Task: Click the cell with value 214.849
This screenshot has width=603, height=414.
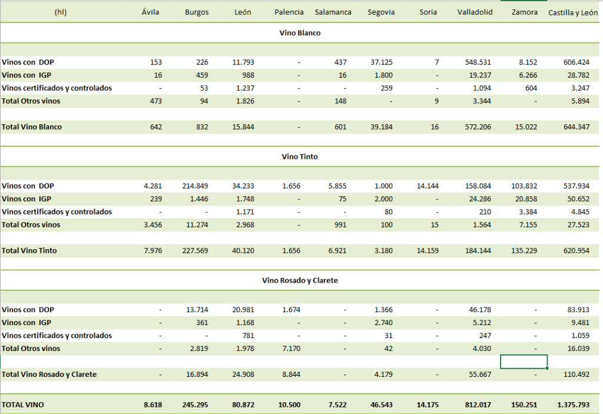Action: (196, 186)
